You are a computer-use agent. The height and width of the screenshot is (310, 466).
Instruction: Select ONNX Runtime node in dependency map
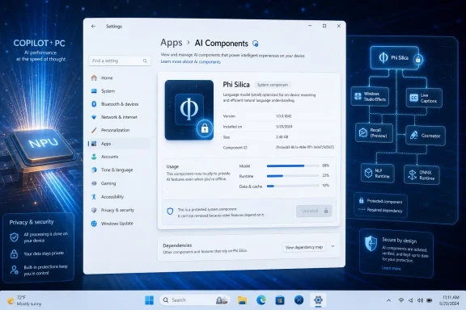[422, 174]
